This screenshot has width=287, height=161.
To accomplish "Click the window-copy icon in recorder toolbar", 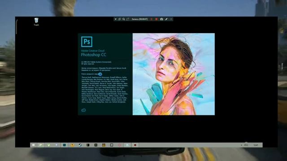I will [x=120, y=19].
